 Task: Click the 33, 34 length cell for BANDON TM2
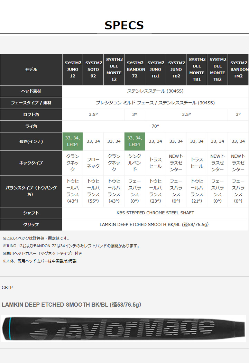pos(238,141)
